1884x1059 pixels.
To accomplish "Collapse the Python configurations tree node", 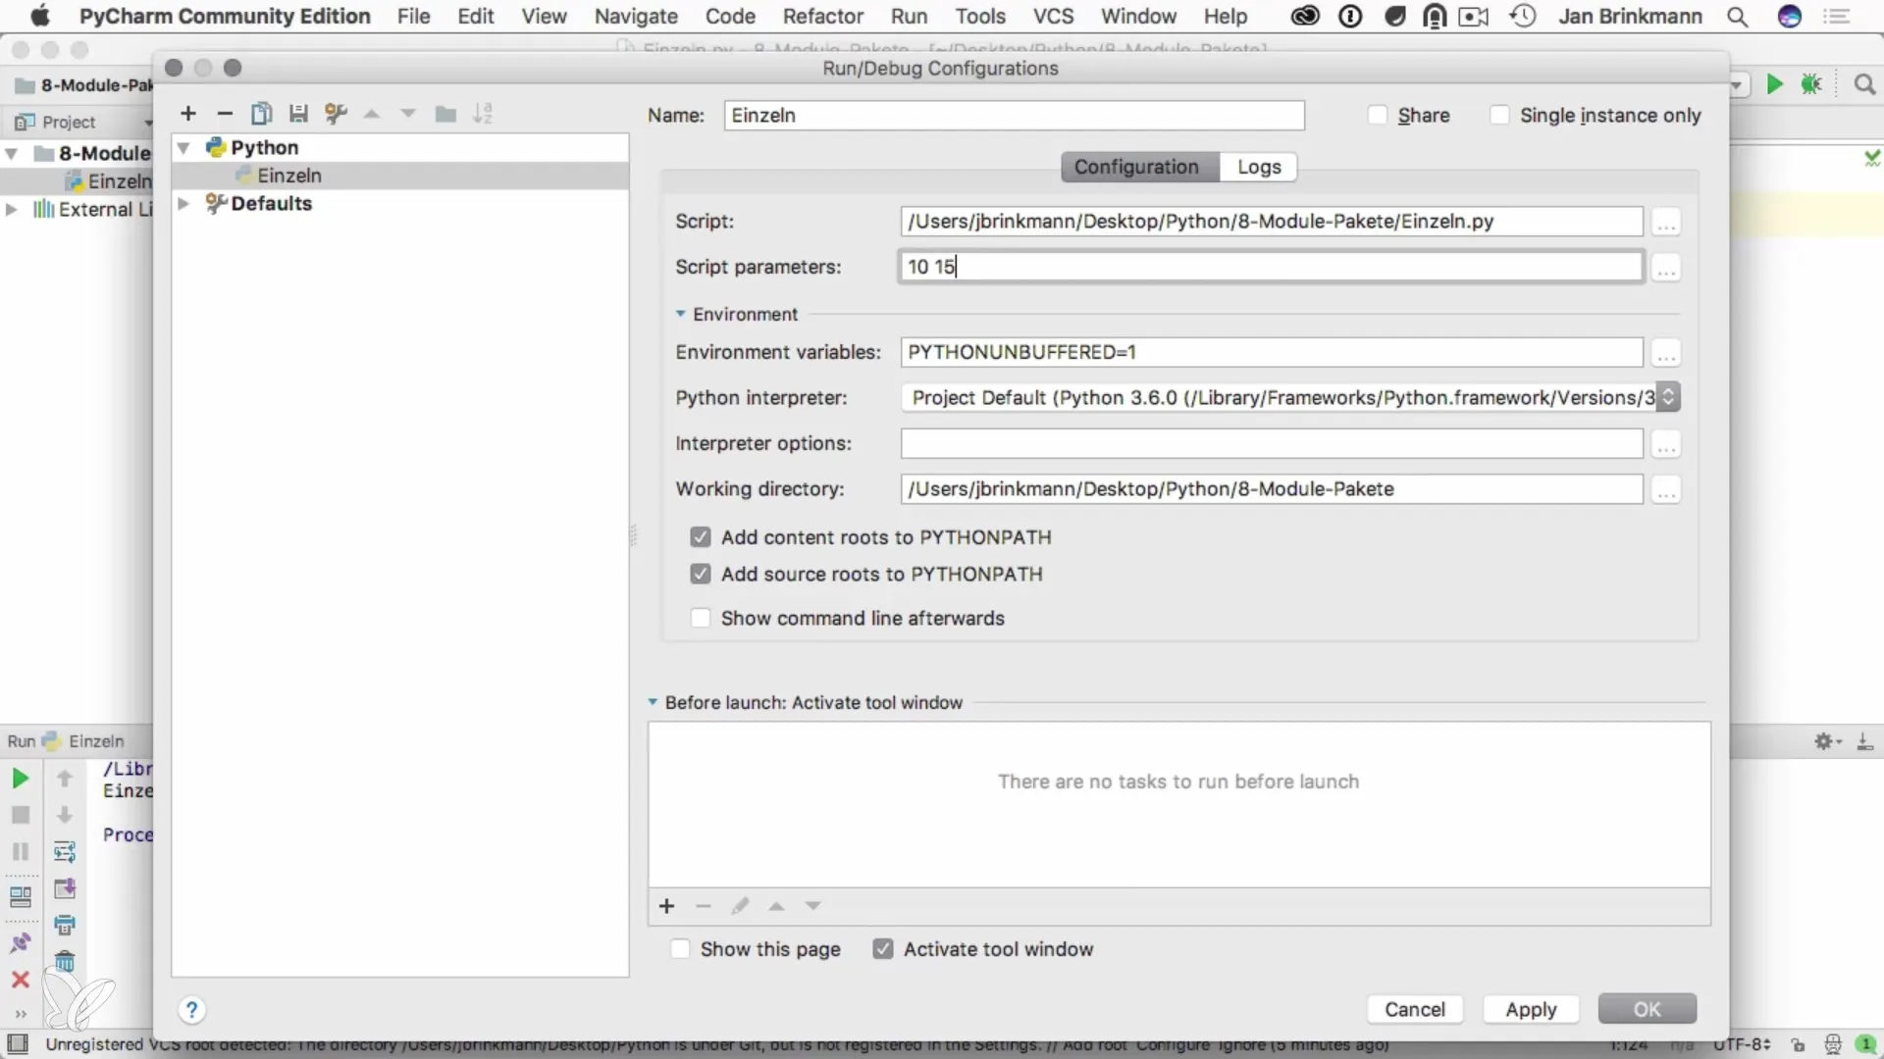I will coord(183,148).
